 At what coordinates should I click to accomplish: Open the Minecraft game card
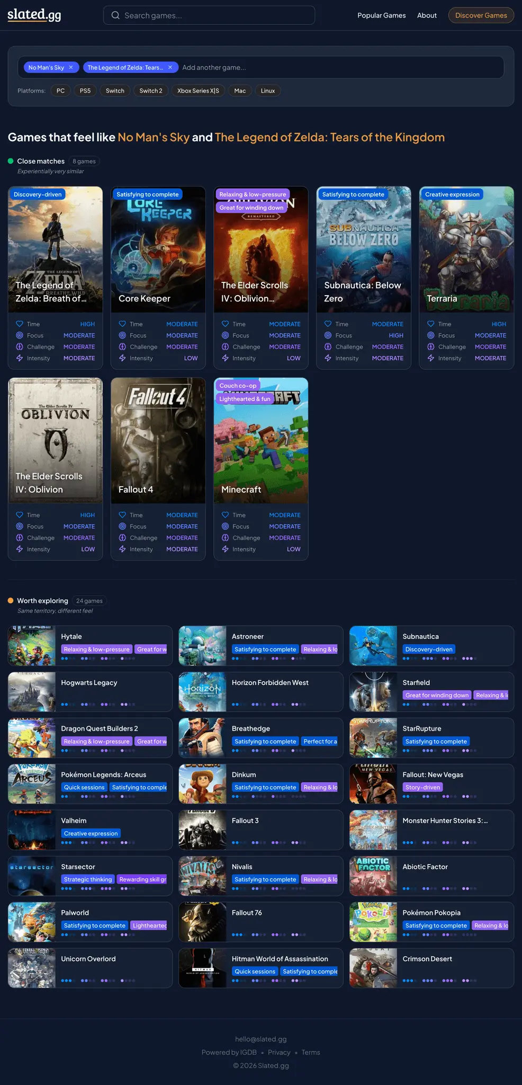coord(261,469)
